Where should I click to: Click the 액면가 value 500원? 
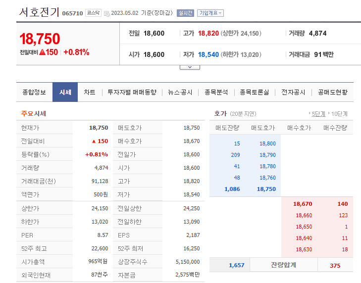(x=101, y=194)
